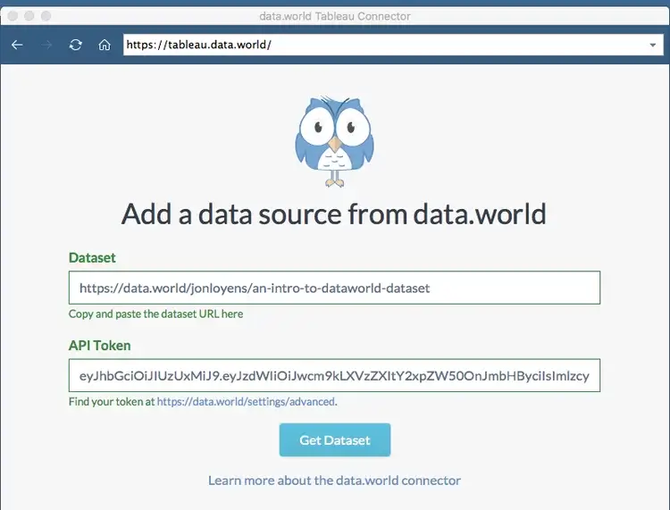Click the greyed forward arrow icon

click(x=46, y=45)
